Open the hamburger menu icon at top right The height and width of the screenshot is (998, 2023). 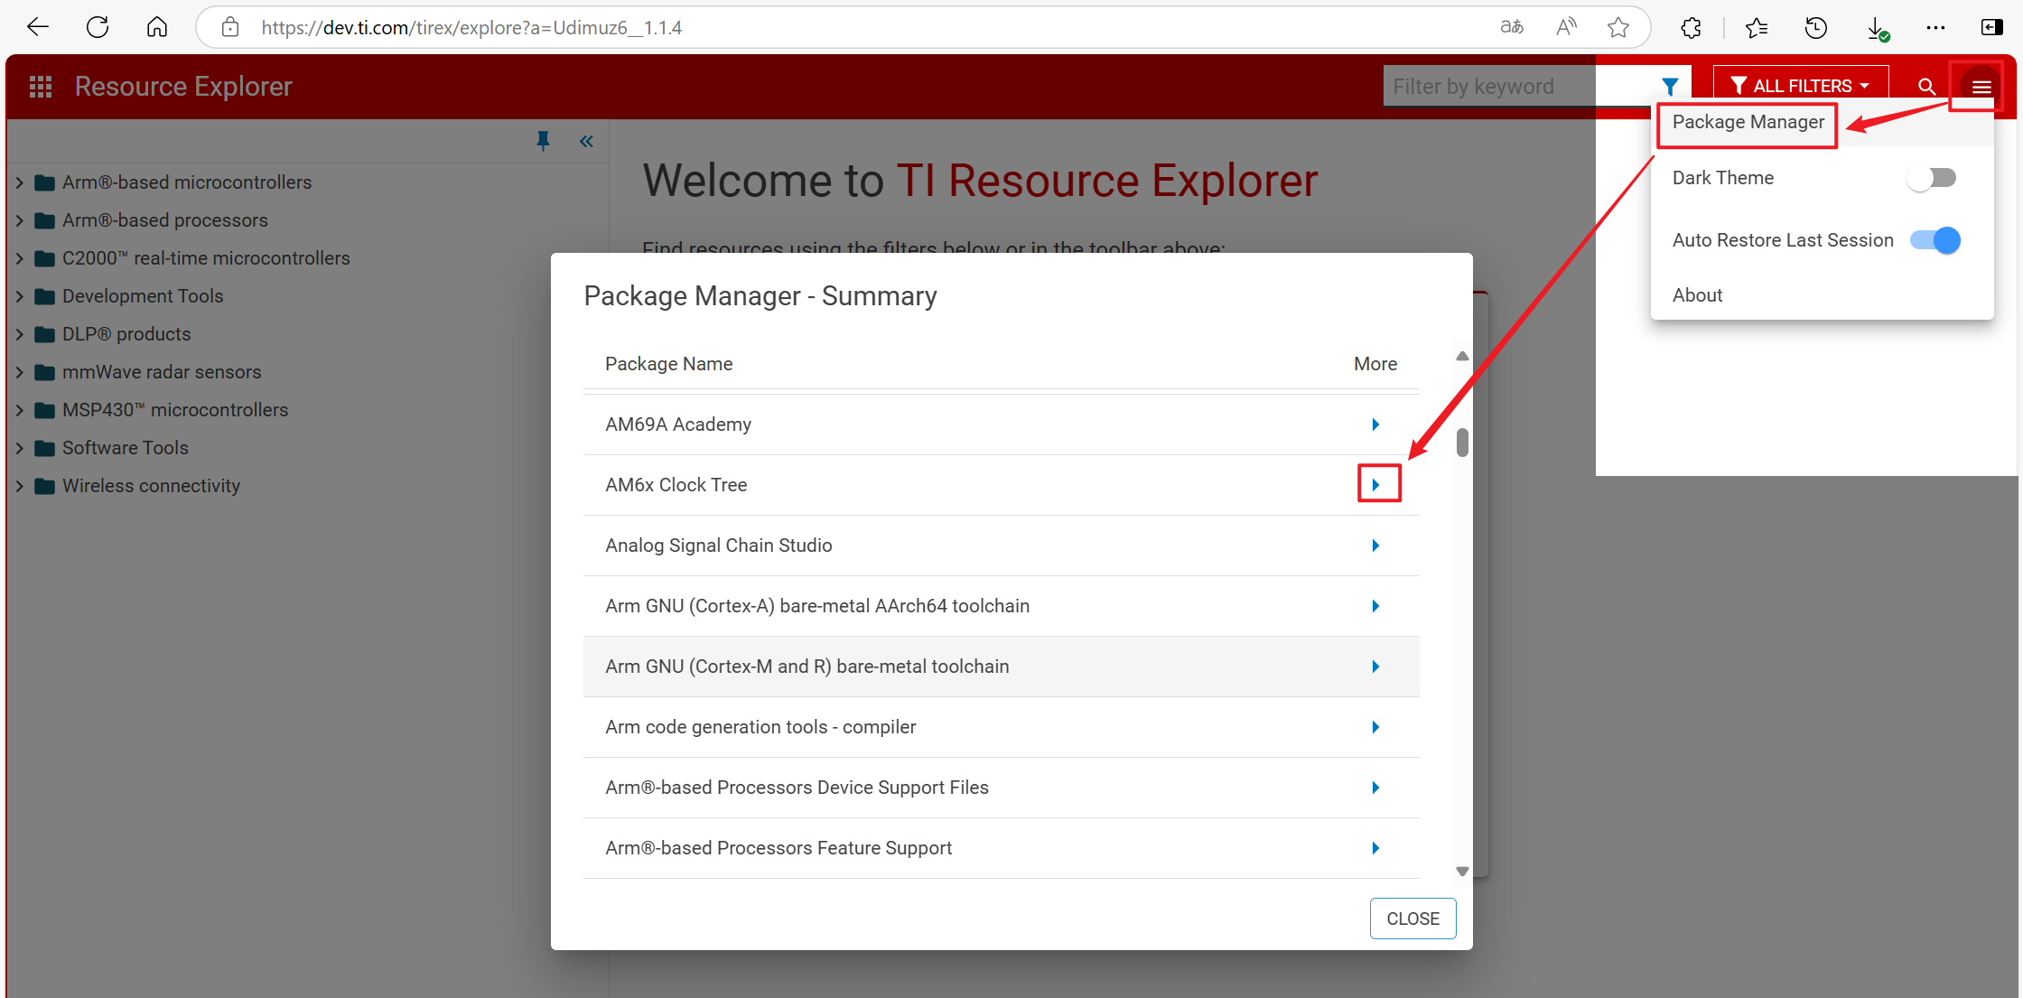[1981, 87]
